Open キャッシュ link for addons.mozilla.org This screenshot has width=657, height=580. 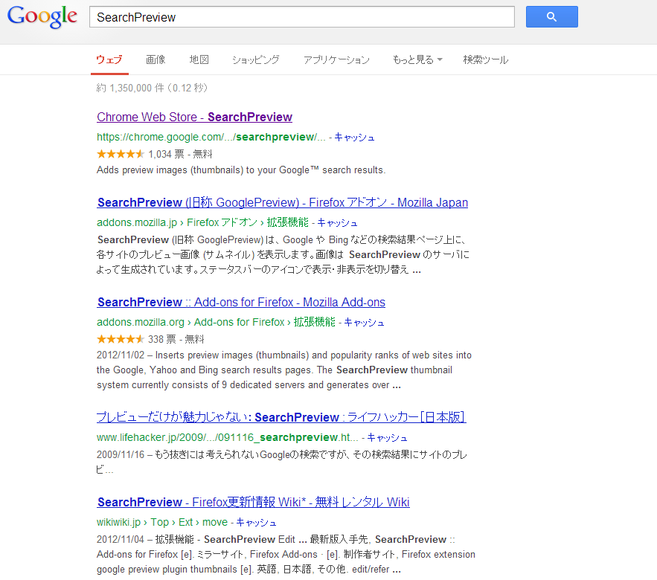click(x=364, y=323)
